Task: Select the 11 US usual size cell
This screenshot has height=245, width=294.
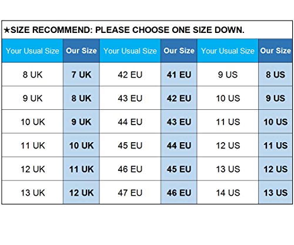Action: 228,122
